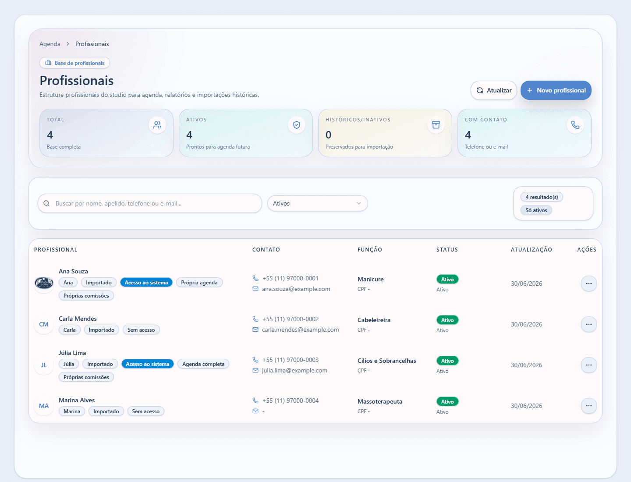
Task: Click the Só ativos filter chip
Action: point(536,210)
